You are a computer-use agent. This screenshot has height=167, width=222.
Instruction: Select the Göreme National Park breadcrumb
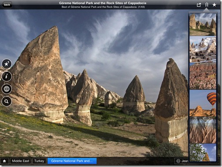point(72,161)
